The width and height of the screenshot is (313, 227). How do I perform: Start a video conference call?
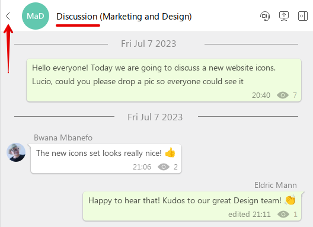click(x=265, y=16)
